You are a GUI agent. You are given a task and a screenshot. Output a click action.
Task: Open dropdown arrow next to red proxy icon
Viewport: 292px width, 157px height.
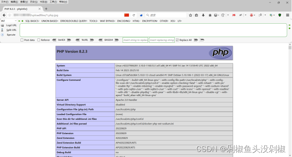pos(254,15)
